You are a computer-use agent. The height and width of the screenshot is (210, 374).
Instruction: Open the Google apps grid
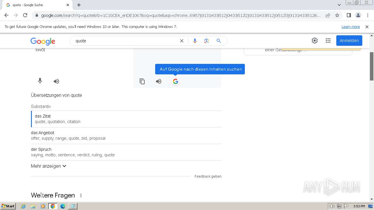click(x=328, y=41)
